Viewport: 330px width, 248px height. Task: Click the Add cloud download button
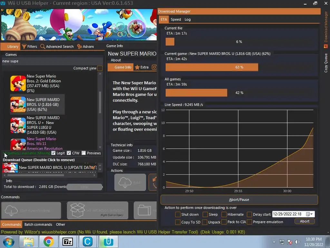[x=130, y=182]
